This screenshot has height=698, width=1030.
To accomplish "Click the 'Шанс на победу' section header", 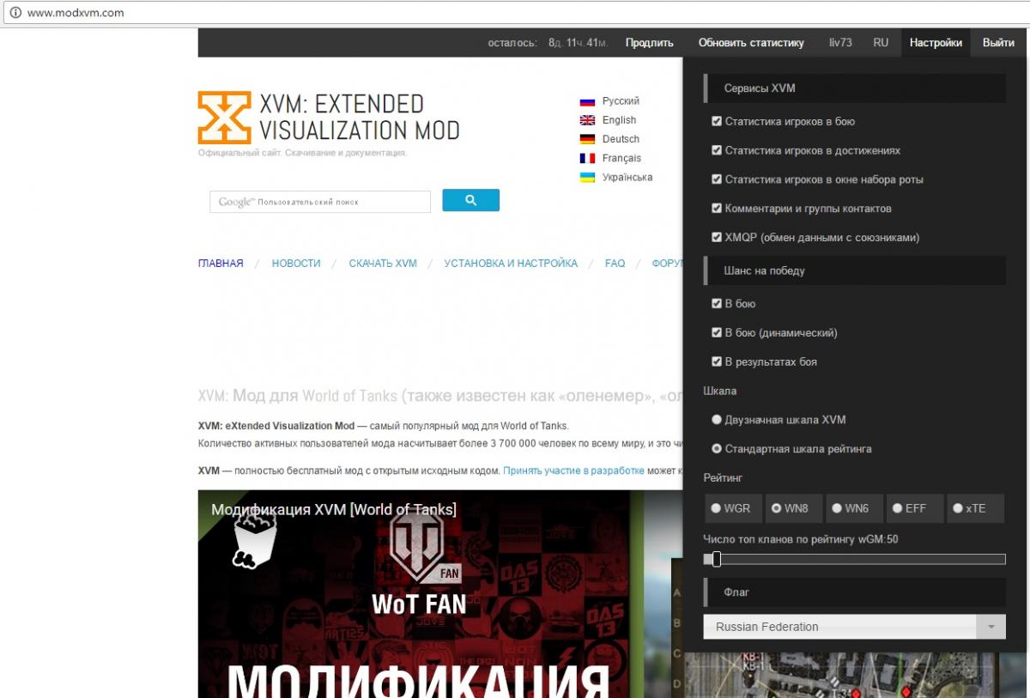I will point(854,270).
